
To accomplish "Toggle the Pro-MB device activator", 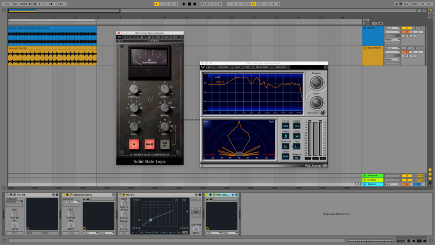I will click(x=8, y=195).
